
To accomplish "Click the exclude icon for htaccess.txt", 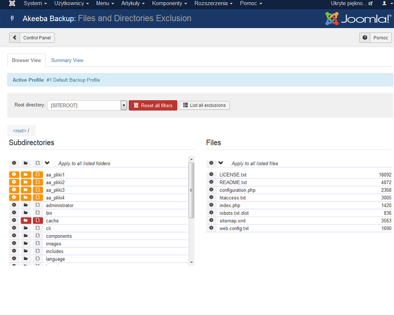I will pyautogui.click(x=211, y=197).
